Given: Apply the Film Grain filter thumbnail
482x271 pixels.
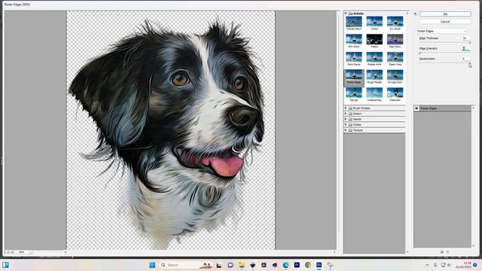Looking at the screenshot, I should point(354,40).
